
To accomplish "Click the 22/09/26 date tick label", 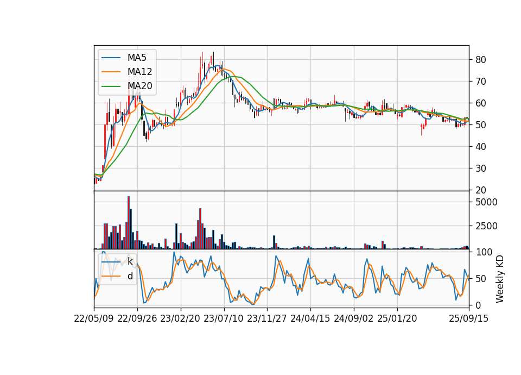I will 137,319.
